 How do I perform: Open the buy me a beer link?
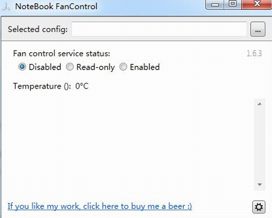tap(100, 207)
